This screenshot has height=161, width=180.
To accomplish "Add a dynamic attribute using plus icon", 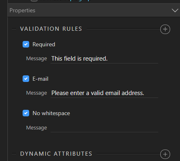I will (165, 154).
